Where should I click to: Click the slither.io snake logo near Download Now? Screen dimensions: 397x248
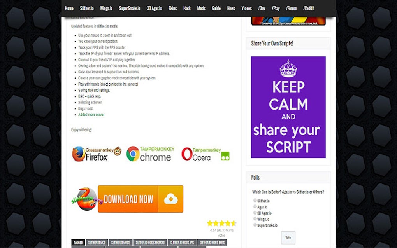tap(86, 199)
